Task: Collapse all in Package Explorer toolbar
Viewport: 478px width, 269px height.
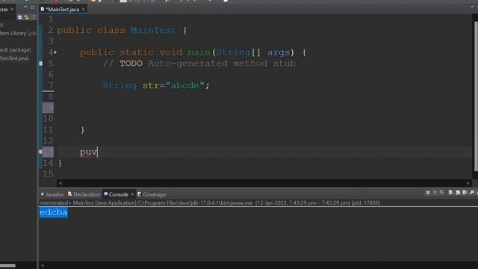Action: pos(20,17)
